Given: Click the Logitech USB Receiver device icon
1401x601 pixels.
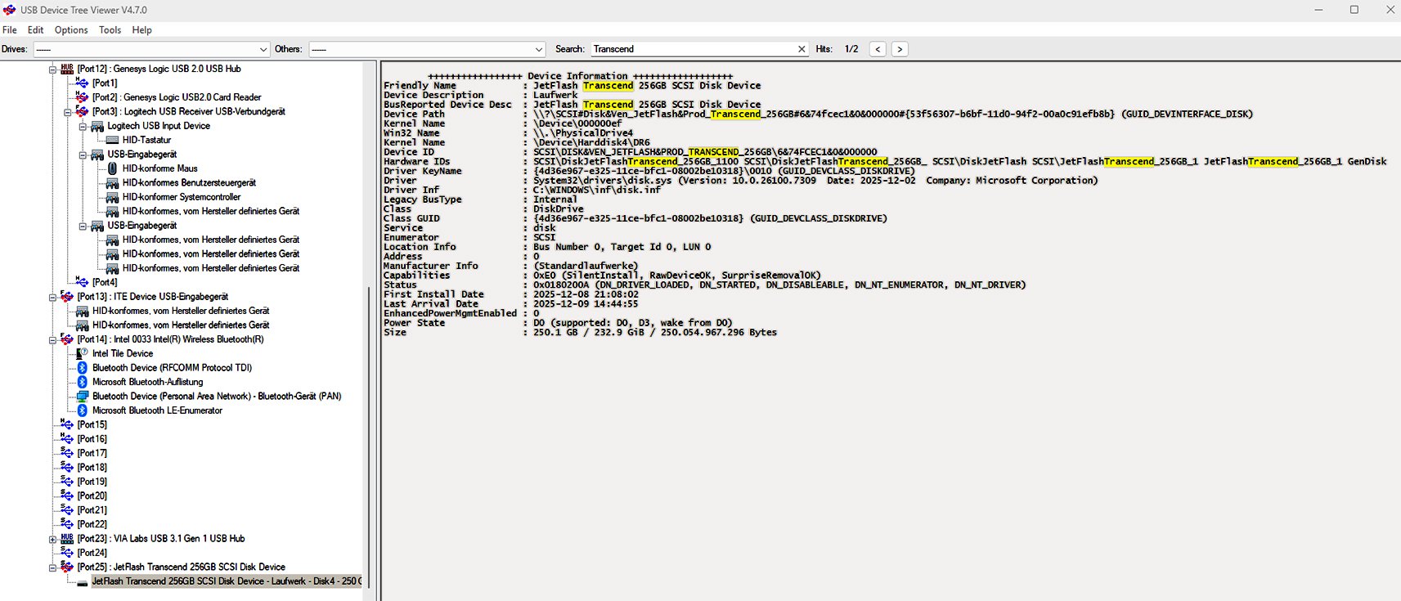Looking at the screenshot, I should point(82,111).
